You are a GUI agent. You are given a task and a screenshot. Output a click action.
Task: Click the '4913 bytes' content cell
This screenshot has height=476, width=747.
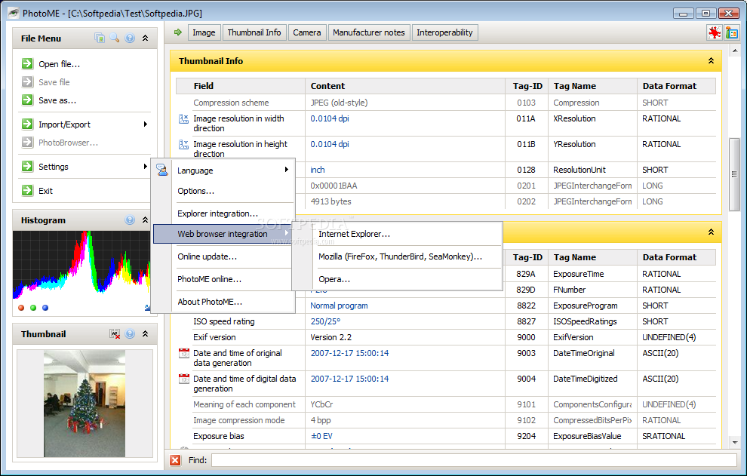point(405,201)
